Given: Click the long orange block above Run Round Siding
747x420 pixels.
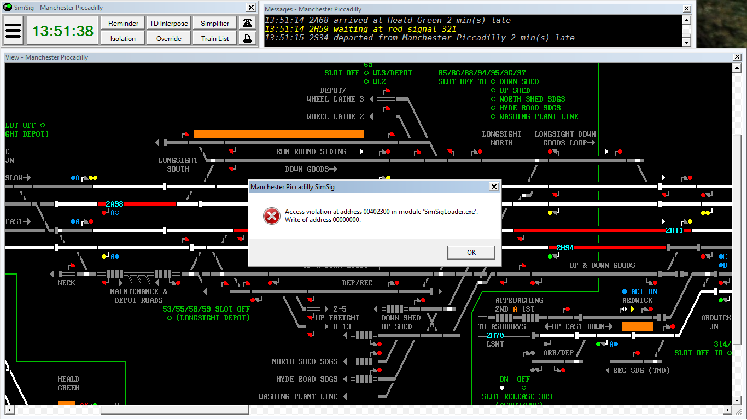Looking at the screenshot, I should (279, 134).
